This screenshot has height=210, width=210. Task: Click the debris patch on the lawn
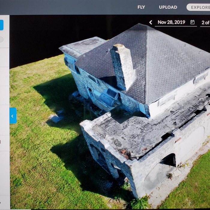tap(55, 117)
